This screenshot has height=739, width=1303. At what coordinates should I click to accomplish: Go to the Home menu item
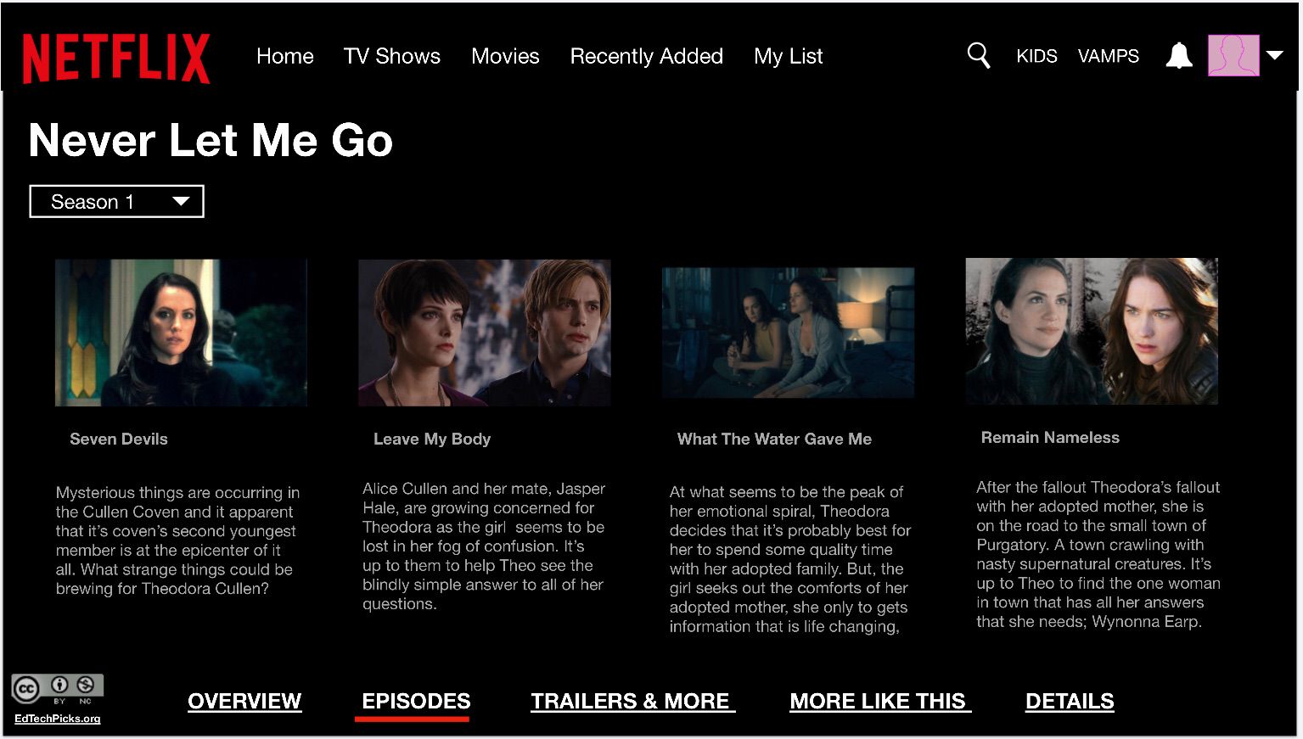(285, 56)
